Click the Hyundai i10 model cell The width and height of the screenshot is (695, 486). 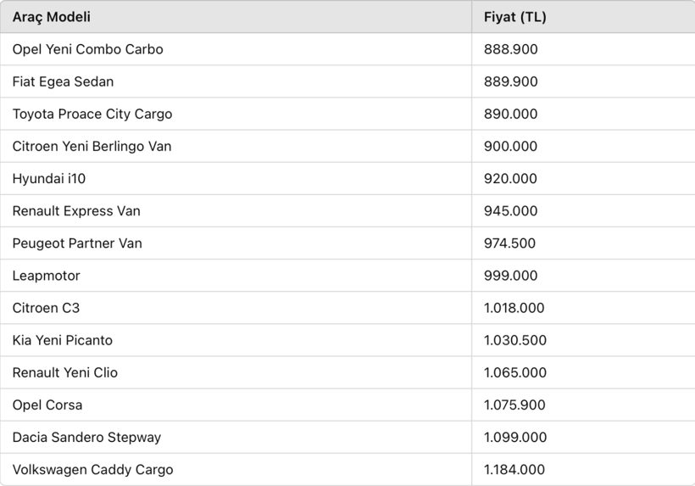(x=49, y=178)
